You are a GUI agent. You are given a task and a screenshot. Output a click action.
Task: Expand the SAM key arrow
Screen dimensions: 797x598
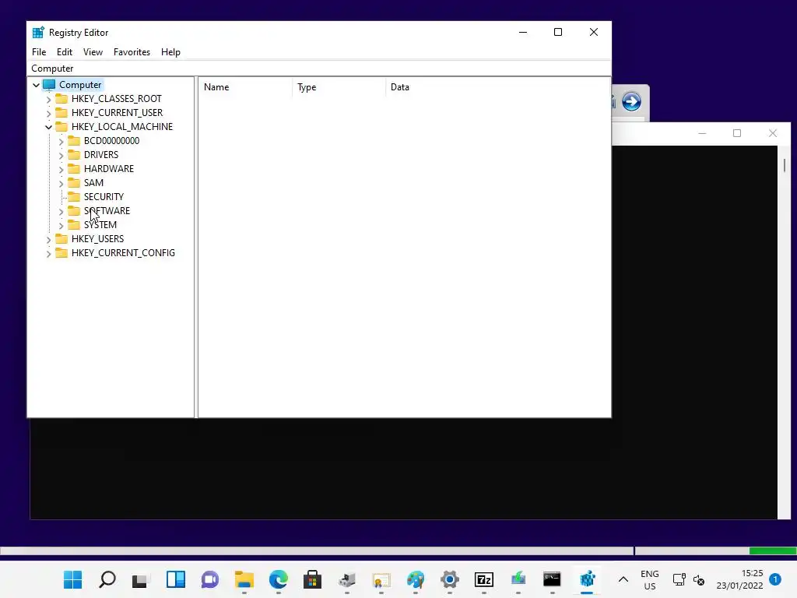[61, 183]
